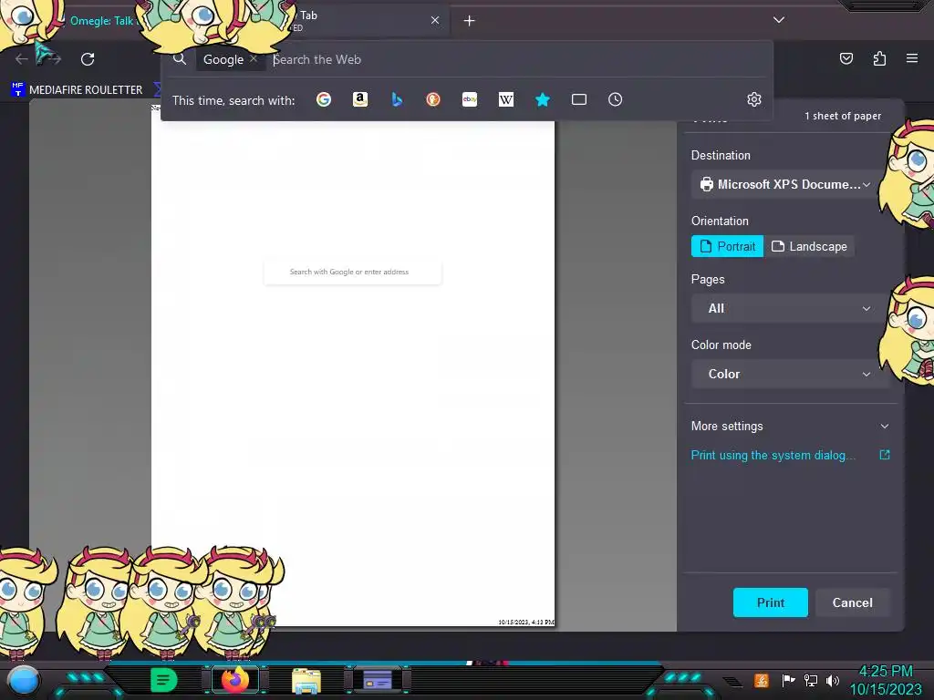This screenshot has height=700, width=934.
Task: List all tabs with chevron button
Action: point(779,20)
